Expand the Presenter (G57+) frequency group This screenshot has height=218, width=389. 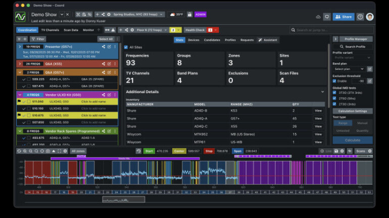[x=19, y=46]
